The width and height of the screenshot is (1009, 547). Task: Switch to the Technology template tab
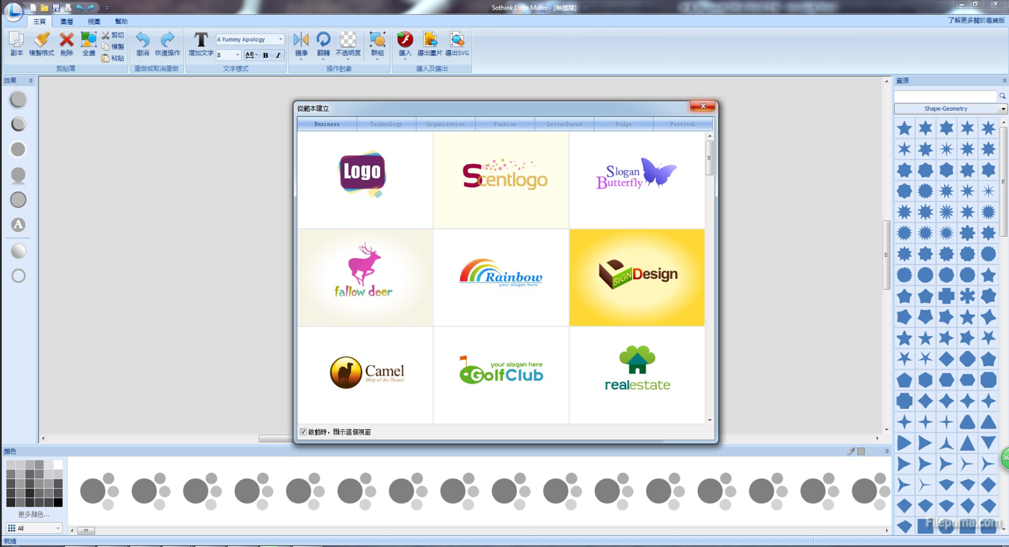point(386,124)
